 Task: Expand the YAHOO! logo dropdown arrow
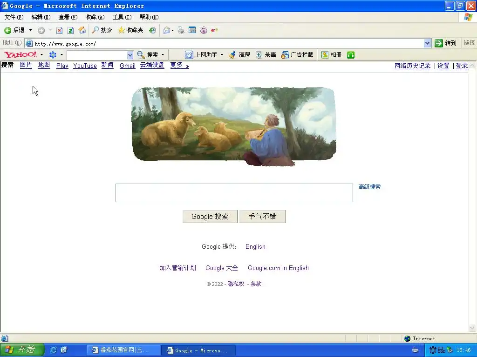coord(41,55)
